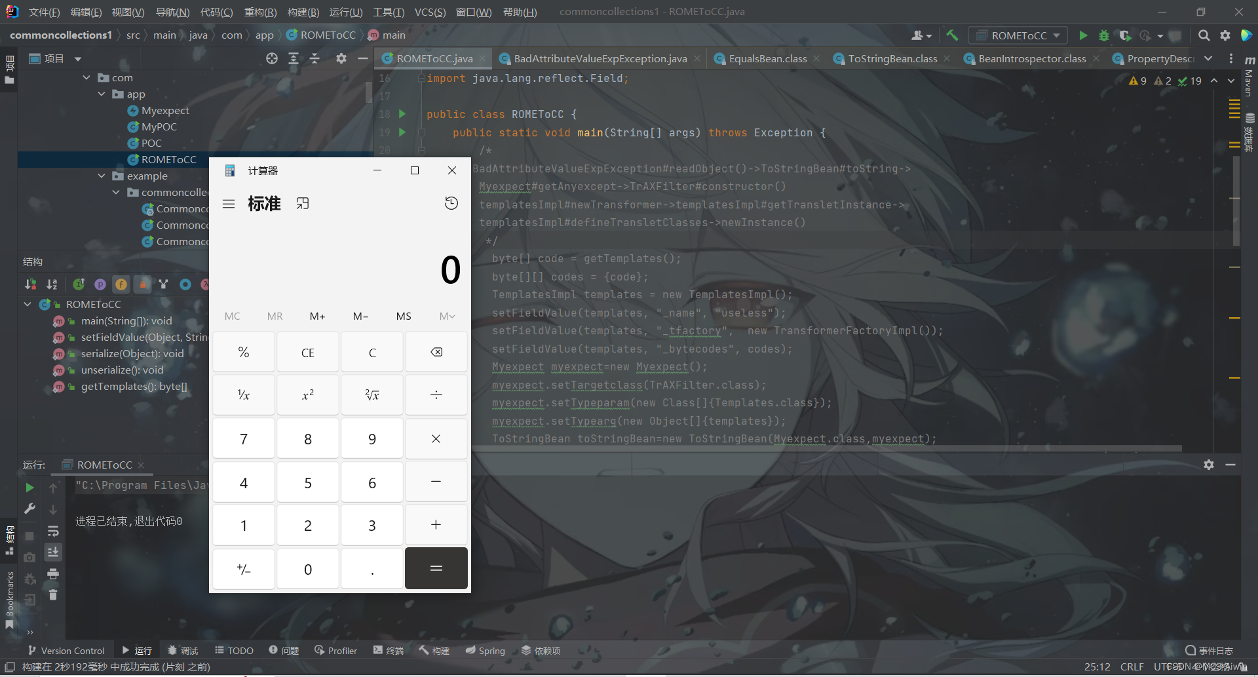Toggle show properties in structure panel

[x=100, y=284]
